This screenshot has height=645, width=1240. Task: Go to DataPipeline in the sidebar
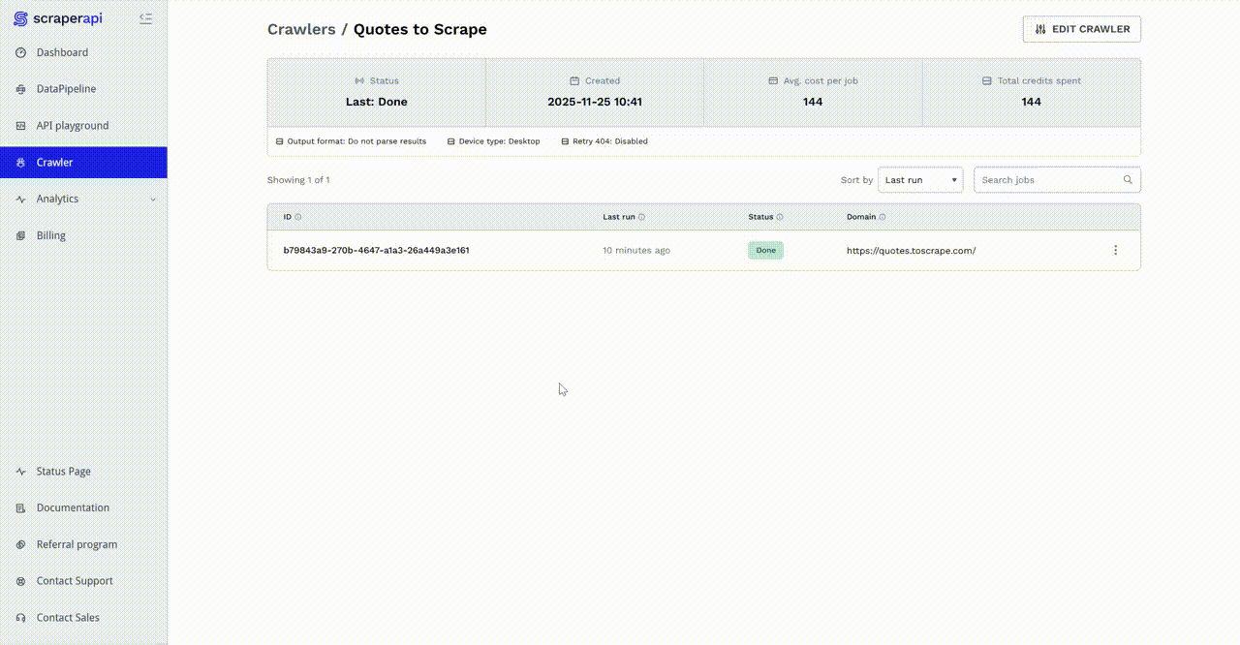pyautogui.click(x=66, y=89)
